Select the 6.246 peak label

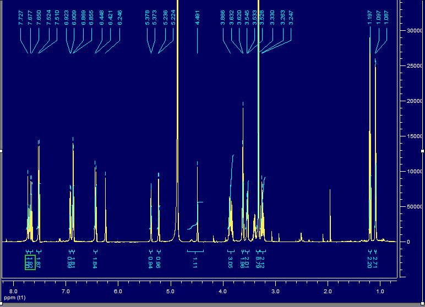point(119,18)
